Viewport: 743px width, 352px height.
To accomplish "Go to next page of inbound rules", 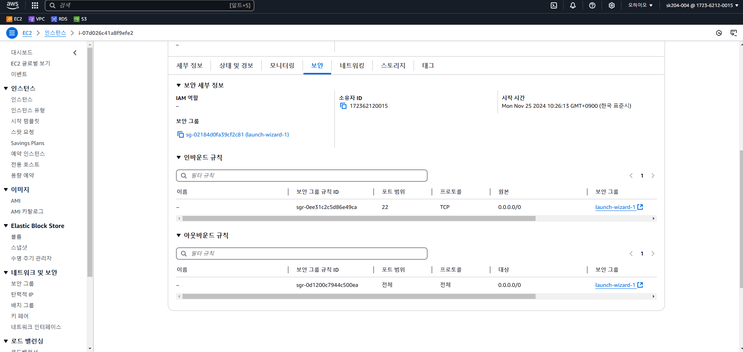I will point(653,176).
